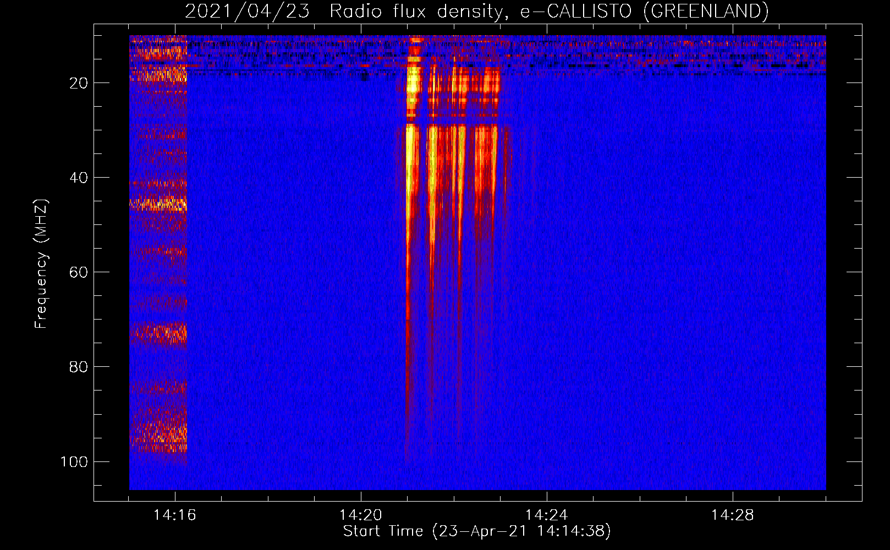
Task: Click the 80 MHz frequency tick label
Action: (x=79, y=367)
